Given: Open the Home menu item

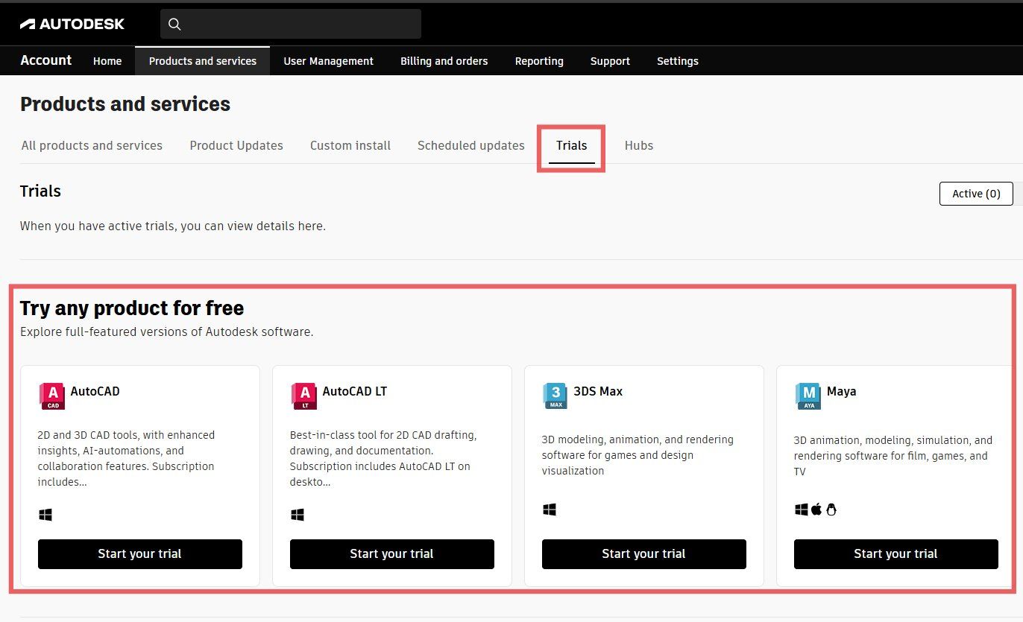Looking at the screenshot, I should [x=107, y=61].
